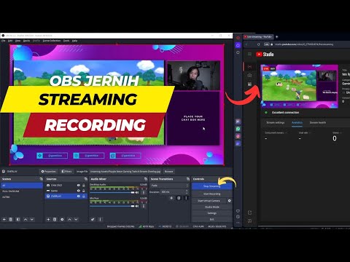
Task: Toggle the lock on CAM DSLR source
Action: pos(84,185)
